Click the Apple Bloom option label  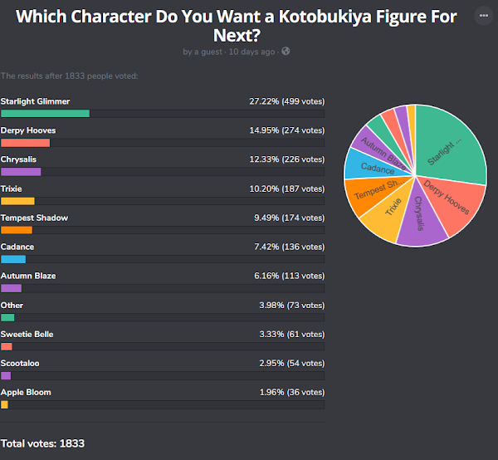(x=26, y=393)
